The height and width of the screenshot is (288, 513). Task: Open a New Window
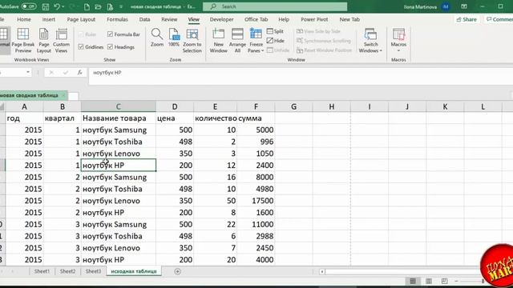click(218, 41)
